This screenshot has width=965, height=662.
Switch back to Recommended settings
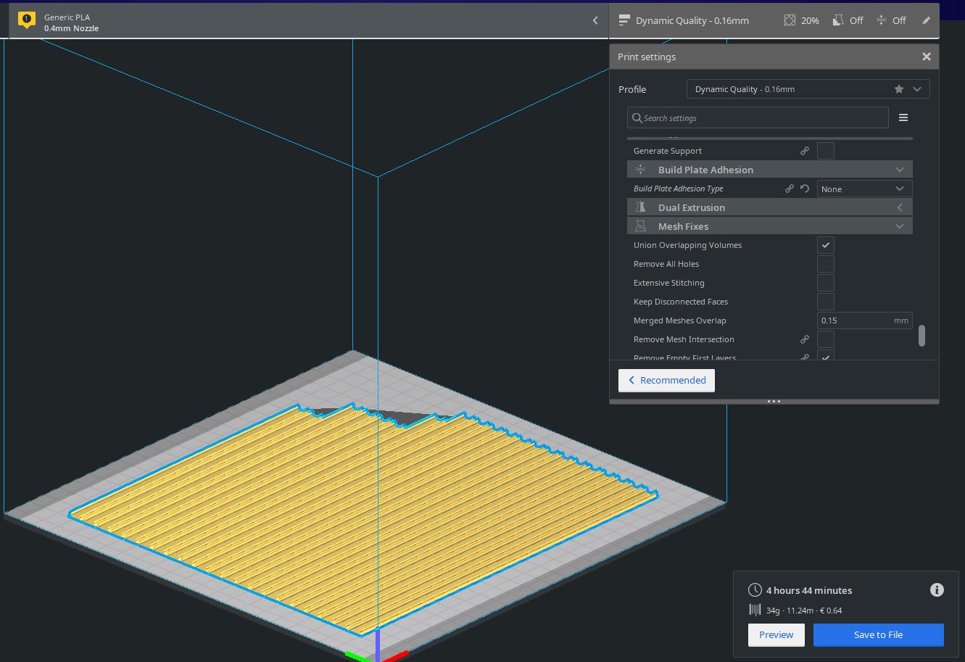click(666, 380)
